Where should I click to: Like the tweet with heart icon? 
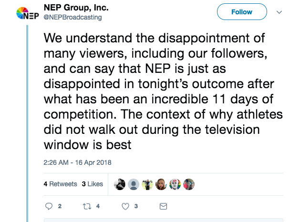coord(125,206)
